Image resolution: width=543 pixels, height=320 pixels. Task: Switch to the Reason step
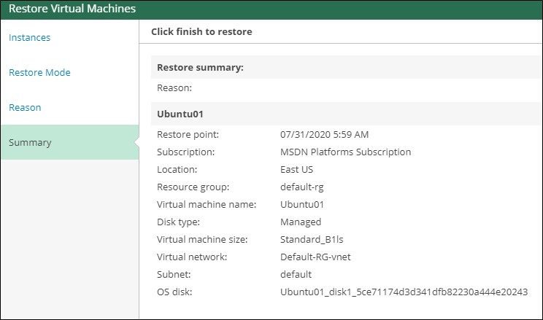[25, 107]
